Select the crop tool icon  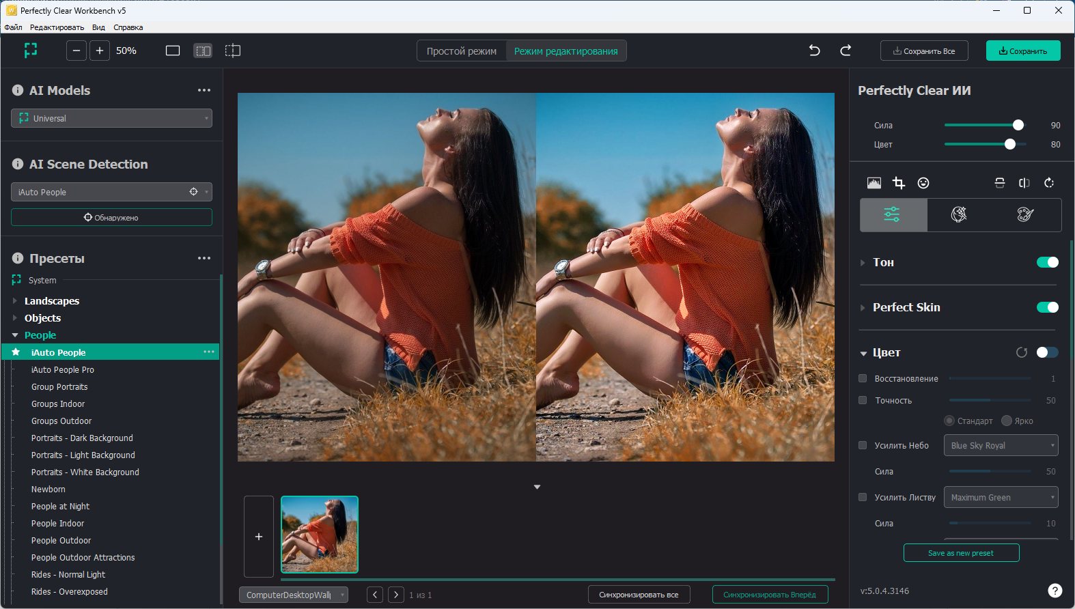point(899,183)
